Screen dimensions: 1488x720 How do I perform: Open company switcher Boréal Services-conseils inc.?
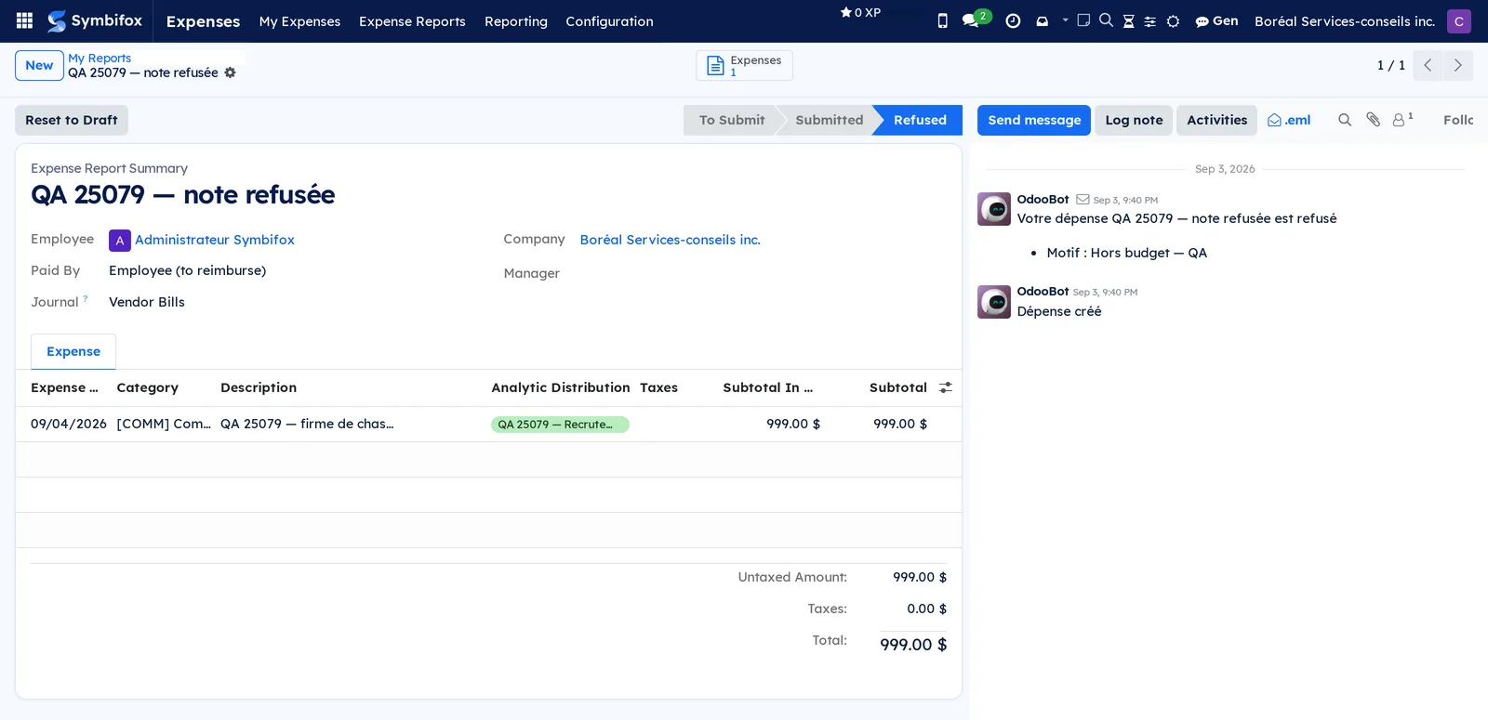pos(1344,20)
